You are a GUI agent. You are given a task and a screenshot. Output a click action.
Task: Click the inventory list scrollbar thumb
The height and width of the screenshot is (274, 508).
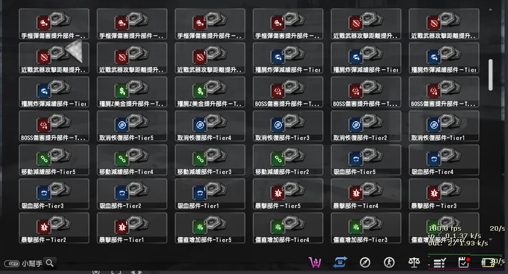point(491,75)
